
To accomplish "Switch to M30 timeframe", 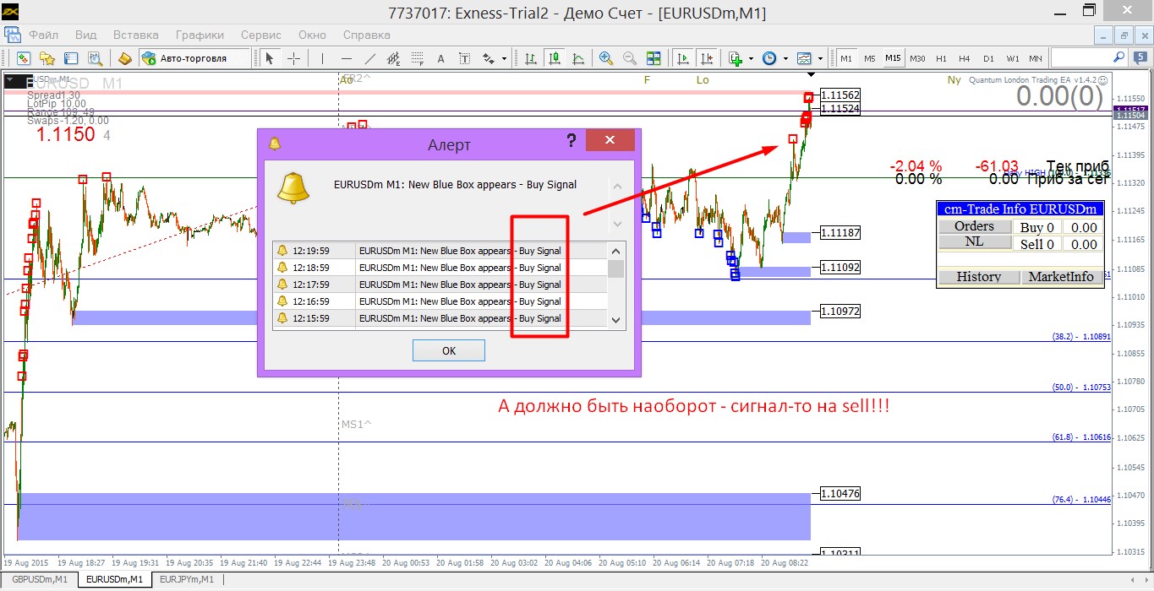I will pos(917,58).
